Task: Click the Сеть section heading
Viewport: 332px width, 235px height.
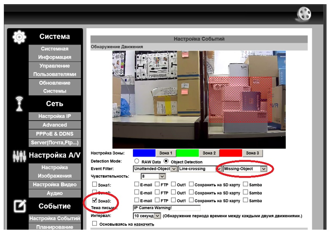Action: coord(55,104)
